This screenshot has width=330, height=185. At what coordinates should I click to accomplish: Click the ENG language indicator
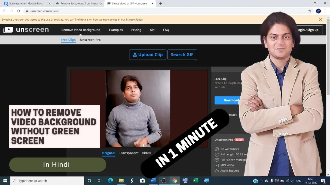[299, 181]
